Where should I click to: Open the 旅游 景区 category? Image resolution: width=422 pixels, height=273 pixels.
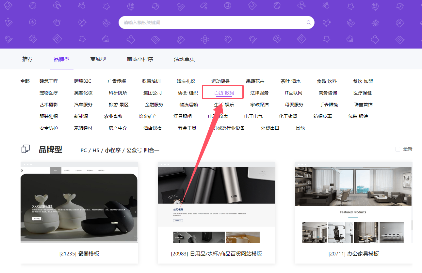tap(119, 105)
